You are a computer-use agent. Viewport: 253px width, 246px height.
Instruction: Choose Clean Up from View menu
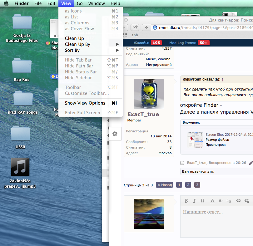point(91,38)
